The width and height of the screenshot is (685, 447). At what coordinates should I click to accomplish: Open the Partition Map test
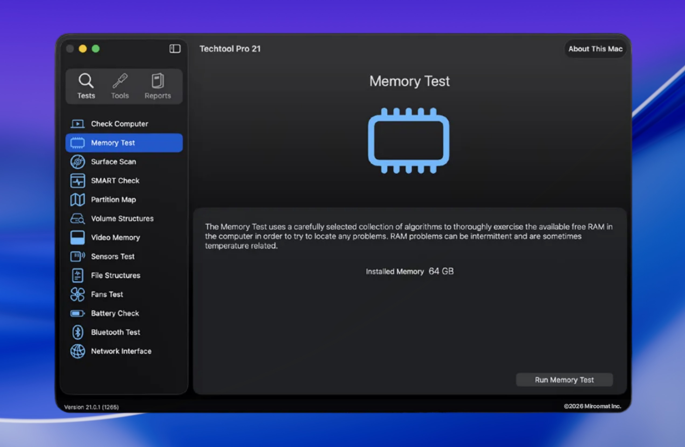[124, 200]
